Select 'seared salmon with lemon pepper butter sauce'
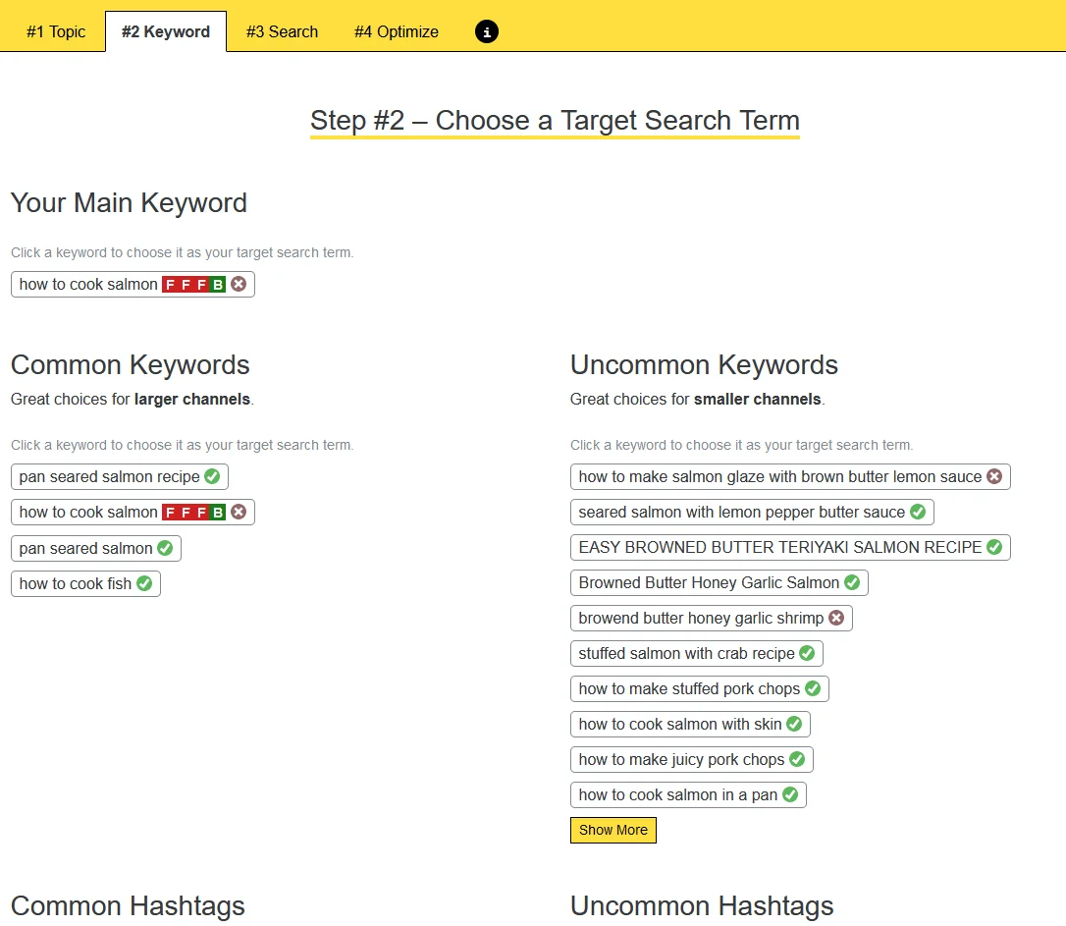 741,513
